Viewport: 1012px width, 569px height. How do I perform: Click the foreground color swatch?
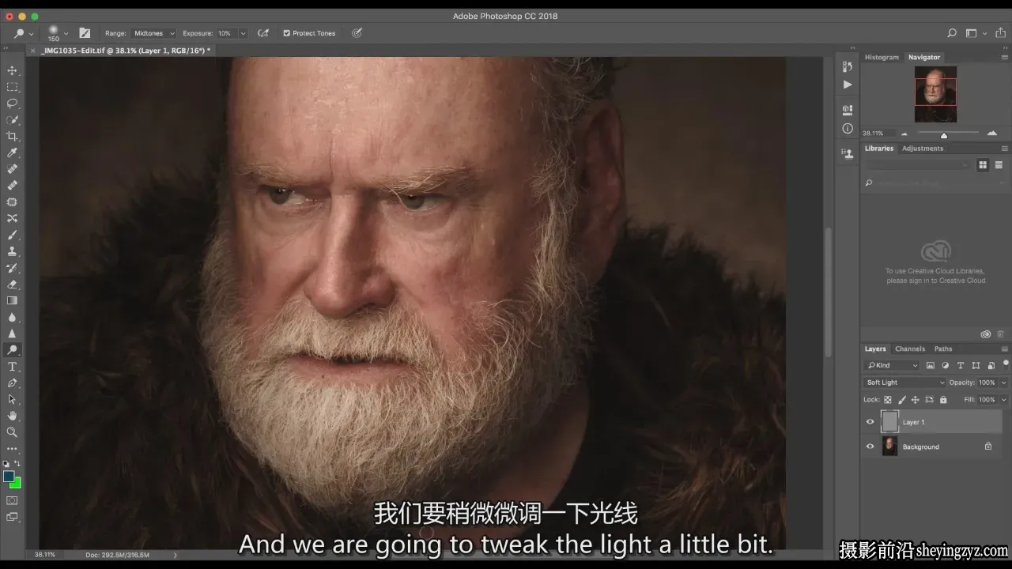click(x=9, y=477)
